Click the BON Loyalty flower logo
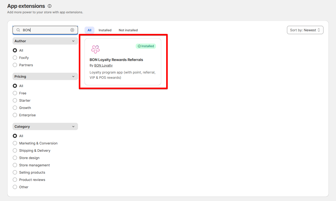 click(95, 49)
